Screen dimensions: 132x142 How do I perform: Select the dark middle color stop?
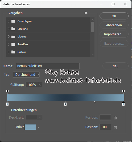click(x=65, y=104)
